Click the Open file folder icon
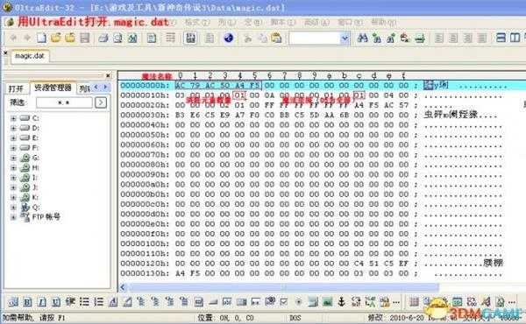Image resolution: width=526 pixels, height=324 pixels. click(56, 38)
